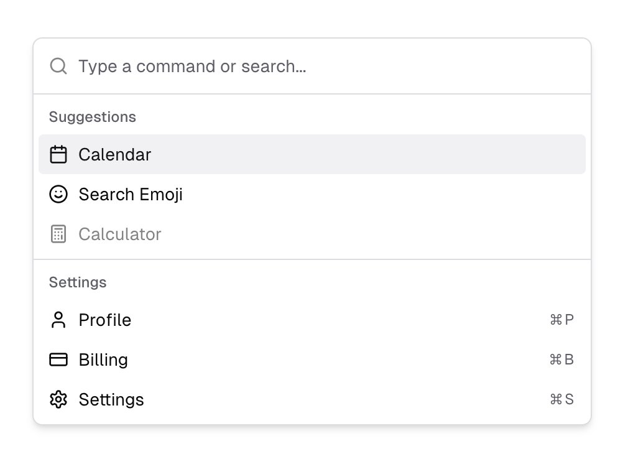Click the smiley face emoji icon
Screen dimensions: 628x459
(58, 195)
